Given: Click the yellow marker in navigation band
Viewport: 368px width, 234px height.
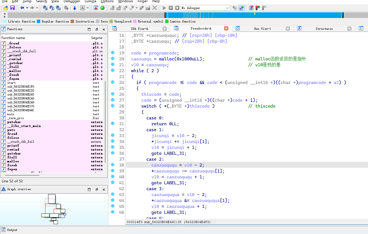Looking at the screenshot, I should click(x=255, y=14).
